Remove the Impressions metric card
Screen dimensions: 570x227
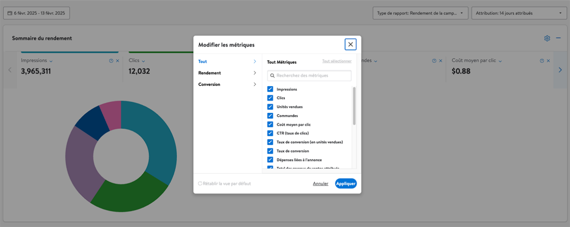[x=118, y=61]
